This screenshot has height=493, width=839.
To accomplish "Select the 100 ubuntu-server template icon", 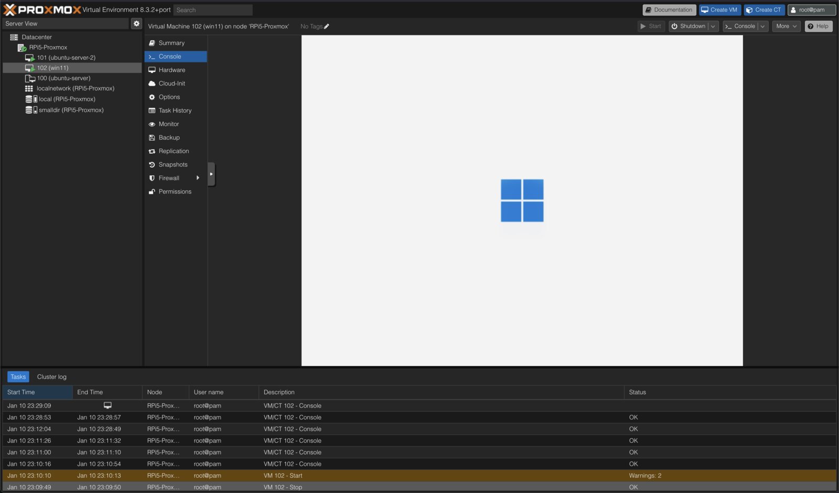I will [x=30, y=78].
